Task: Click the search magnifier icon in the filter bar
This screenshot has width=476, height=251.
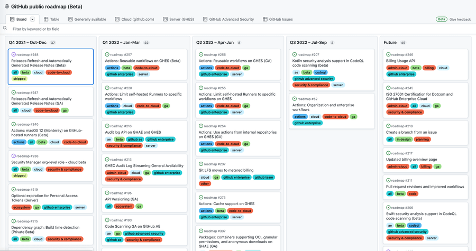Action: 5,28
